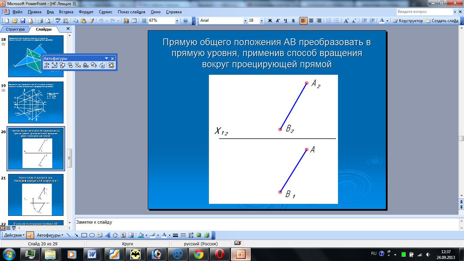Save the presentation with floppy icon
Viewport: 464px width, 261px height.
[23, 21]
